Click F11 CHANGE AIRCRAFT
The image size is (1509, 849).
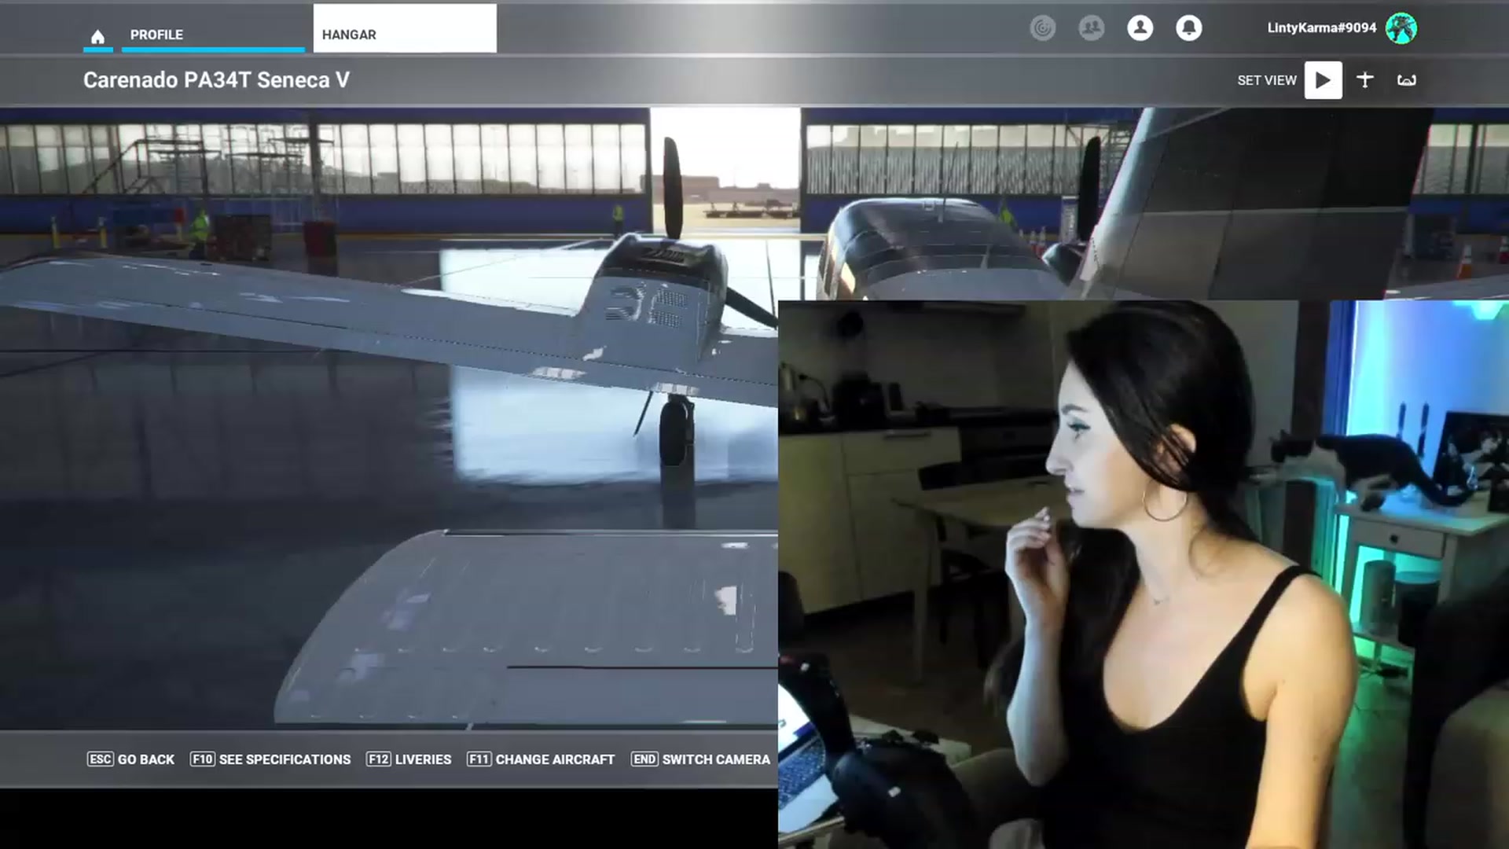(541, 759)
